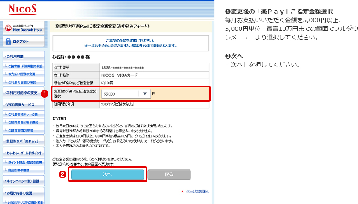Open Net Branchトップ in the sidebar

coord(27,30)
